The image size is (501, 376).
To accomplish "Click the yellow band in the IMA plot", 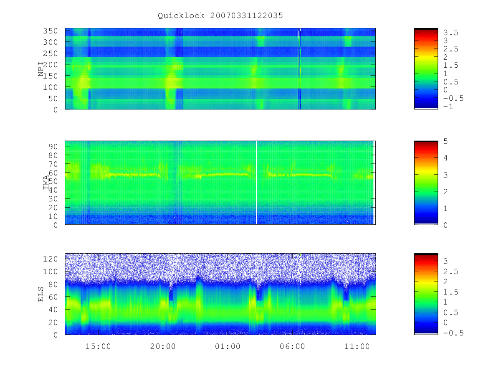I will [221, 175].
